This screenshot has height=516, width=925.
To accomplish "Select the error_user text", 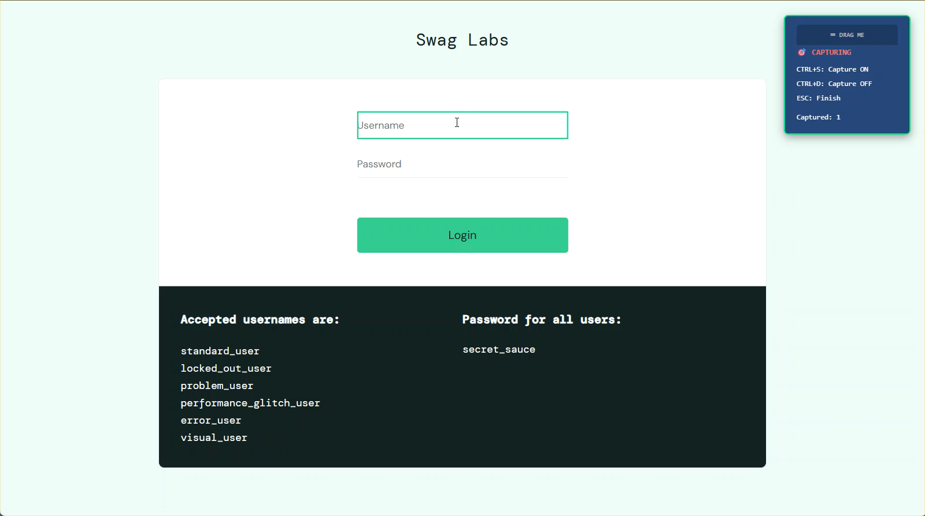I will click(211, 420).
